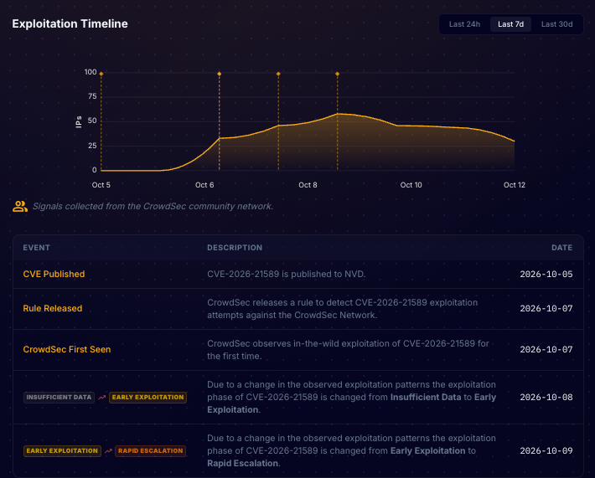Viewport: 595px width, 478px height.
Task: Click the Insufficient Data badge
Action: pyautogui.click(x=59, y=398)
